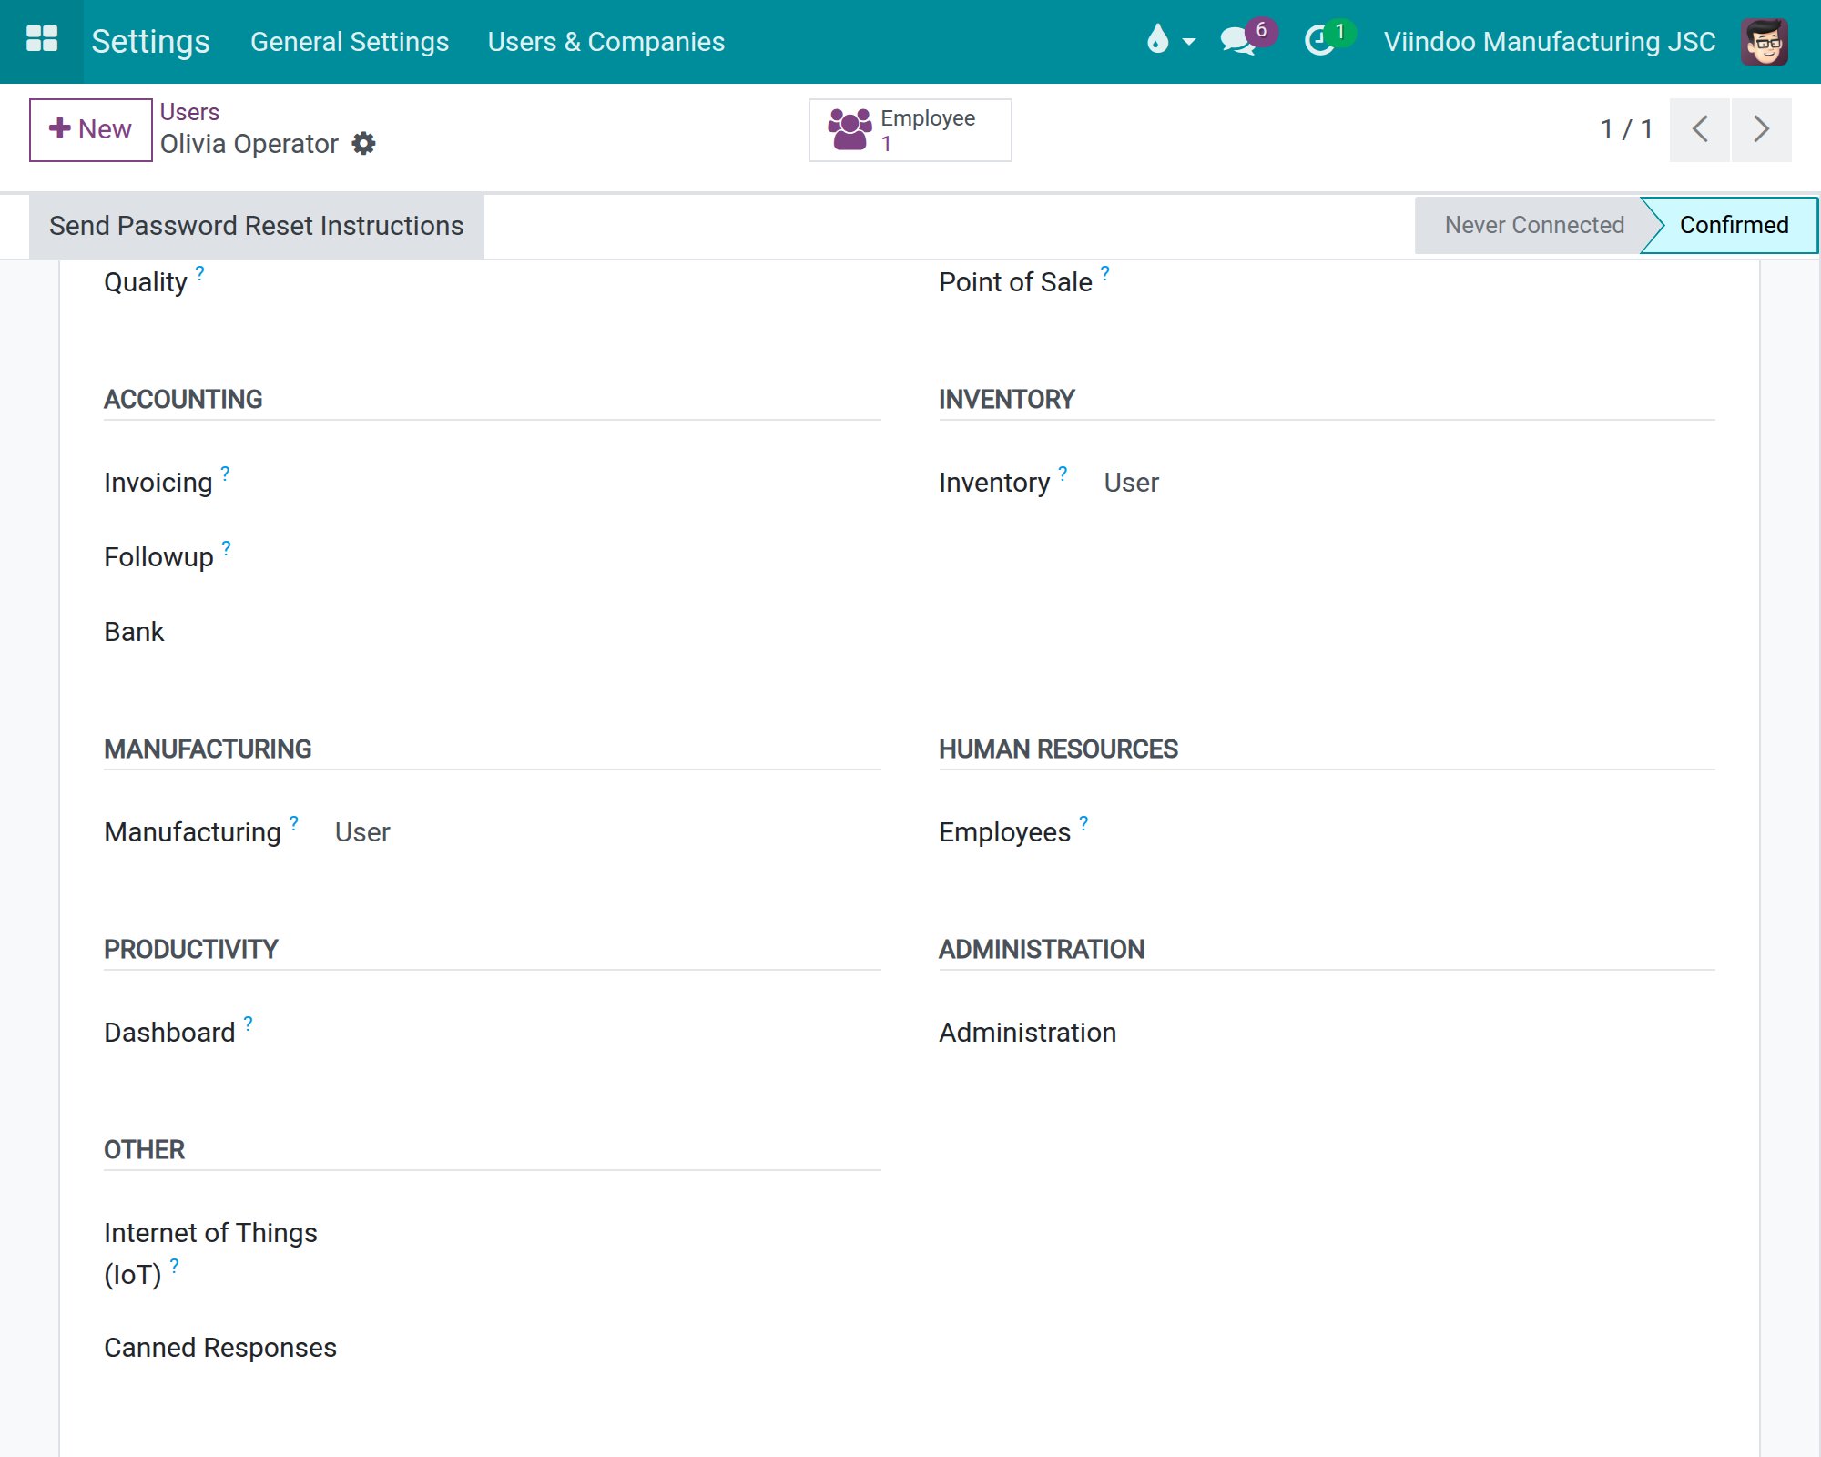Show help tooltip for Internet of Things
This screenshot has width=1821, height=1457.
[x=175, y=1265]
